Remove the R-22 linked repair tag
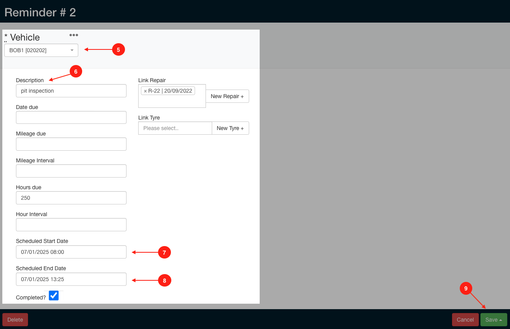The image size is (510, 329). coord(145,91)
